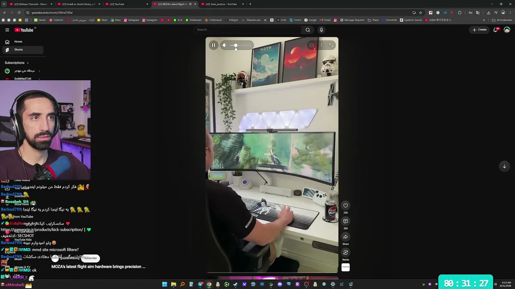The height and width of the screenshot is (289, 515).
Task: Mute the Short's volume speaker icon
Action: pos(225,45)
